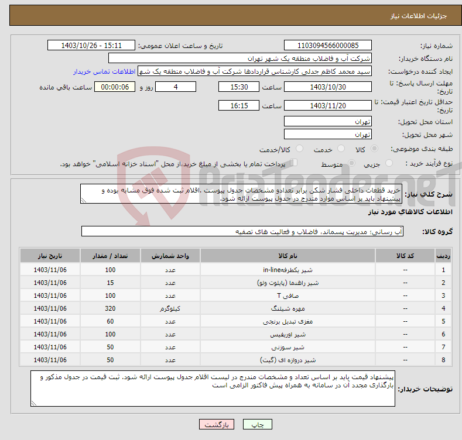Click item name شیر دروازه ای (گیت)
The width and height of the screenshot is (462, 440).
pos(288,360)
